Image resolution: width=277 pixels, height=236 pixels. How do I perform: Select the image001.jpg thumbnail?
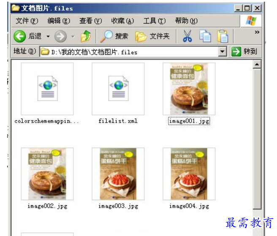(189, 88)
